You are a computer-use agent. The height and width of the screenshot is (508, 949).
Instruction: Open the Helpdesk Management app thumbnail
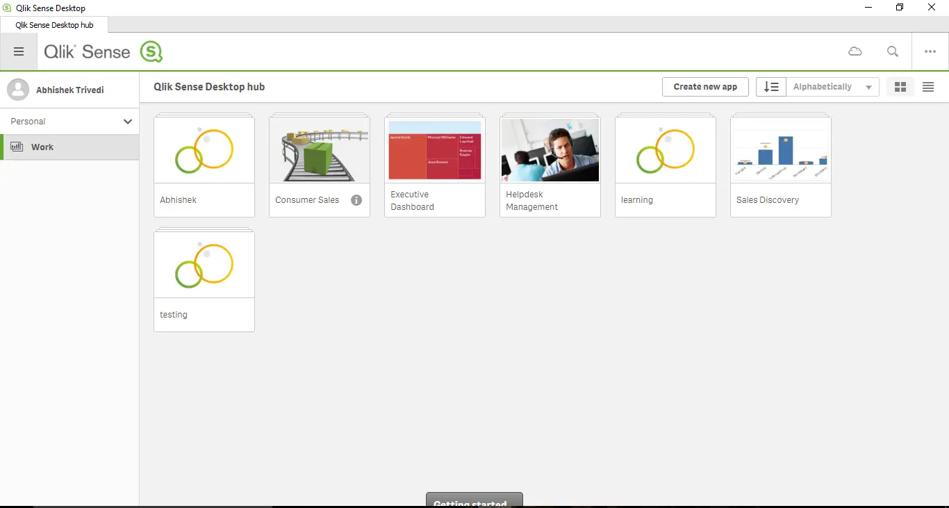[550, 150]
